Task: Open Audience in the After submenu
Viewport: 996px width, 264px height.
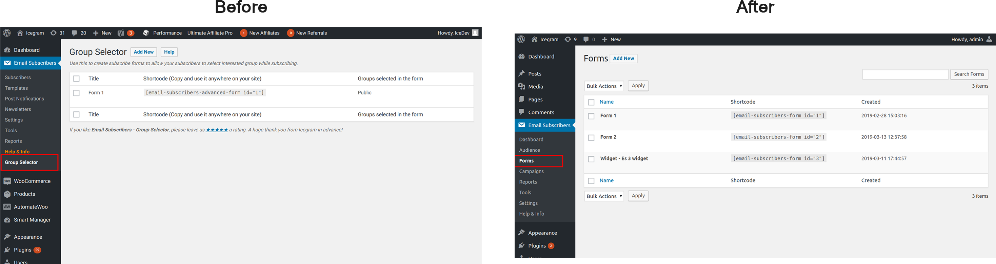Action: pos(530,150)
